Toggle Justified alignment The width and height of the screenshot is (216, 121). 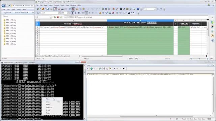point(92,13)
